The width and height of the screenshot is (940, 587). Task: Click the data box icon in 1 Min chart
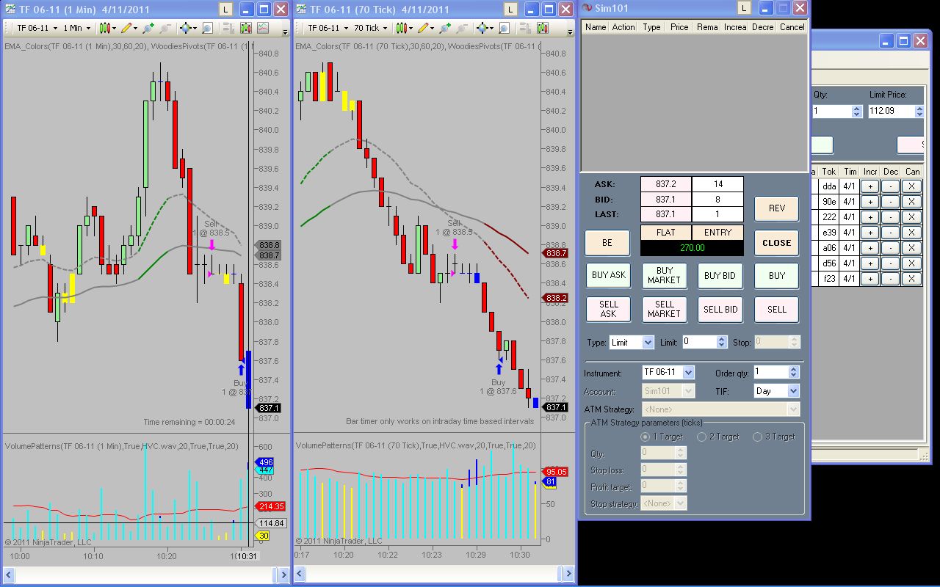[x=208, y=28]
